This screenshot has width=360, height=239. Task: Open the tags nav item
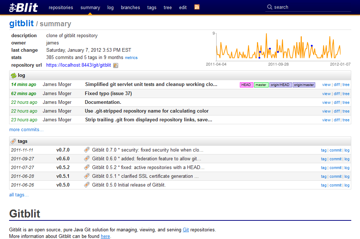[152, 7]
